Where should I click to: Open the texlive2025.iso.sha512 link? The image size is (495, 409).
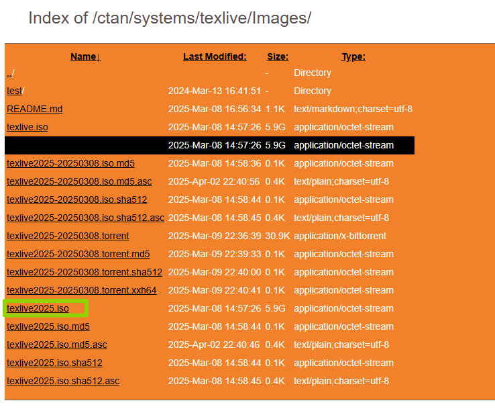point(54,363)
